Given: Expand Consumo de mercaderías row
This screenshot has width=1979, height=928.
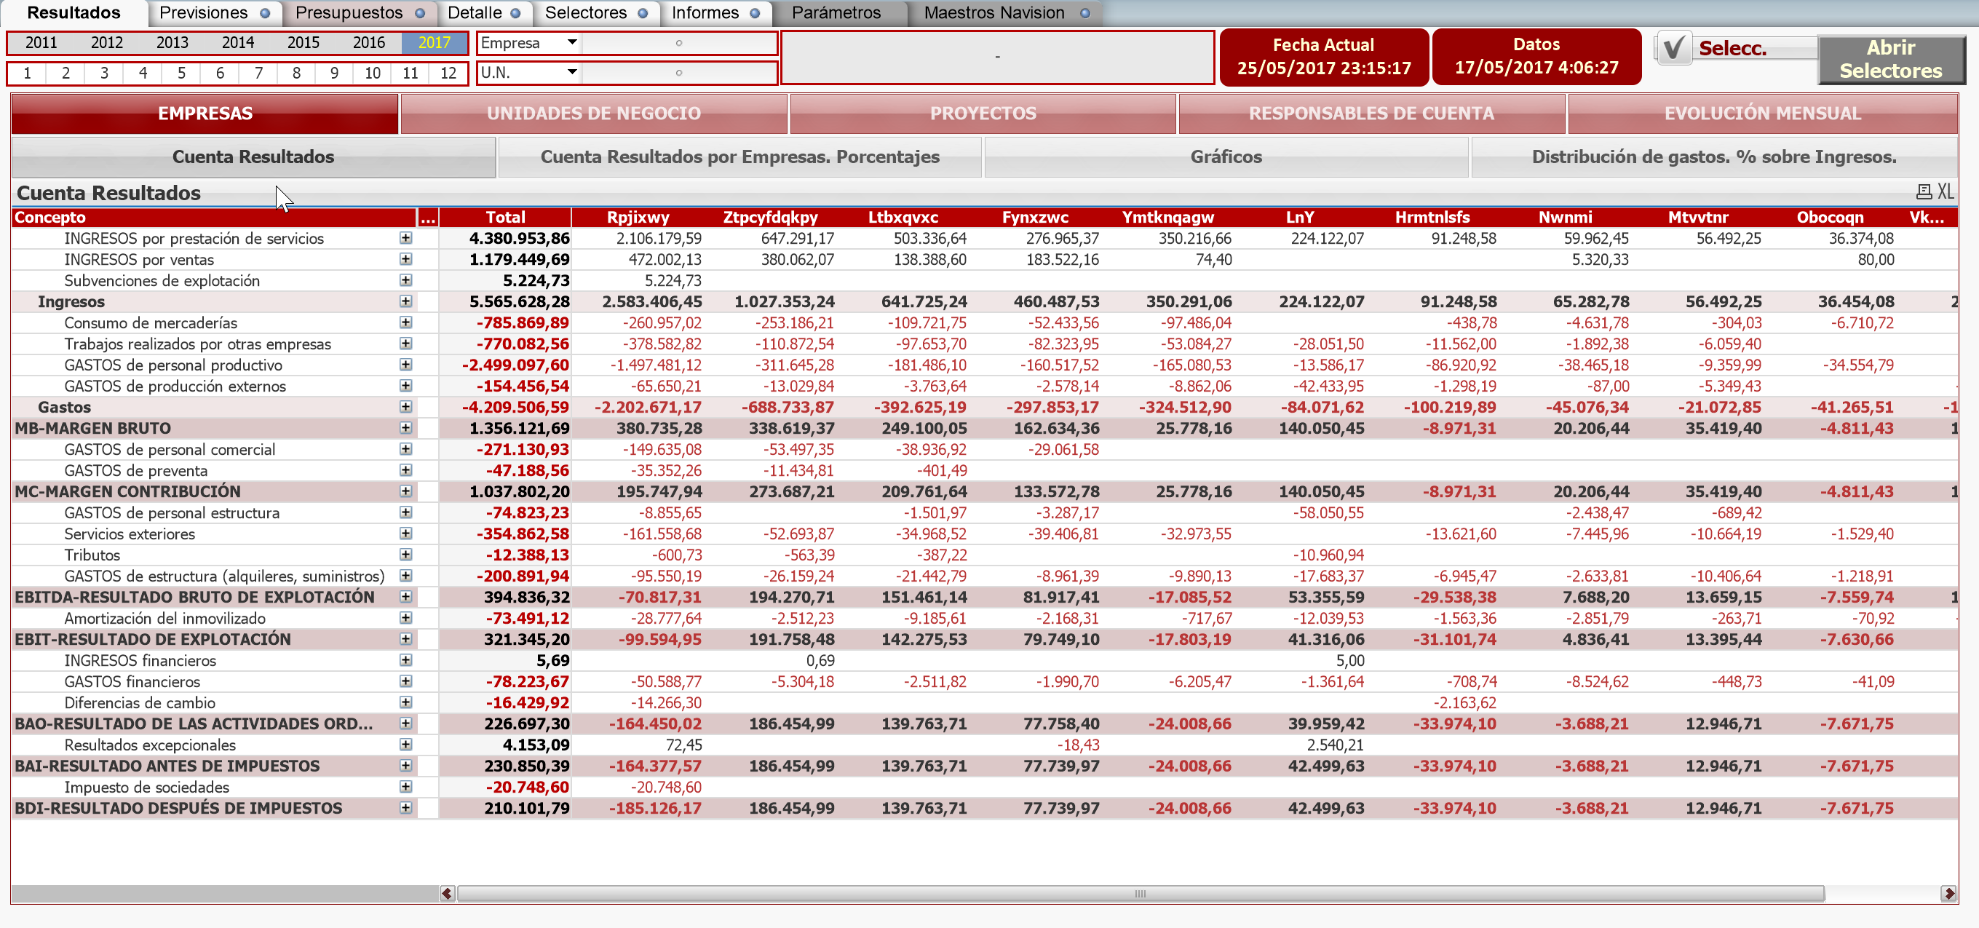Looking at the screenshot, I should point(405,322).
